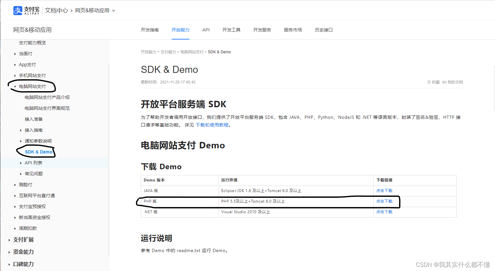495x271 pixels.
Task: Open 支付能力概览 in the sidebar
Action: (32, 43)
